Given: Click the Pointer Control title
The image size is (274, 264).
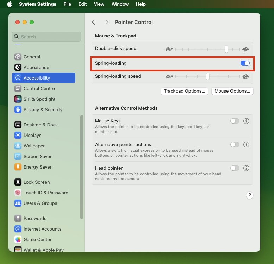Looking at the screenshot, I should [134, 22].
